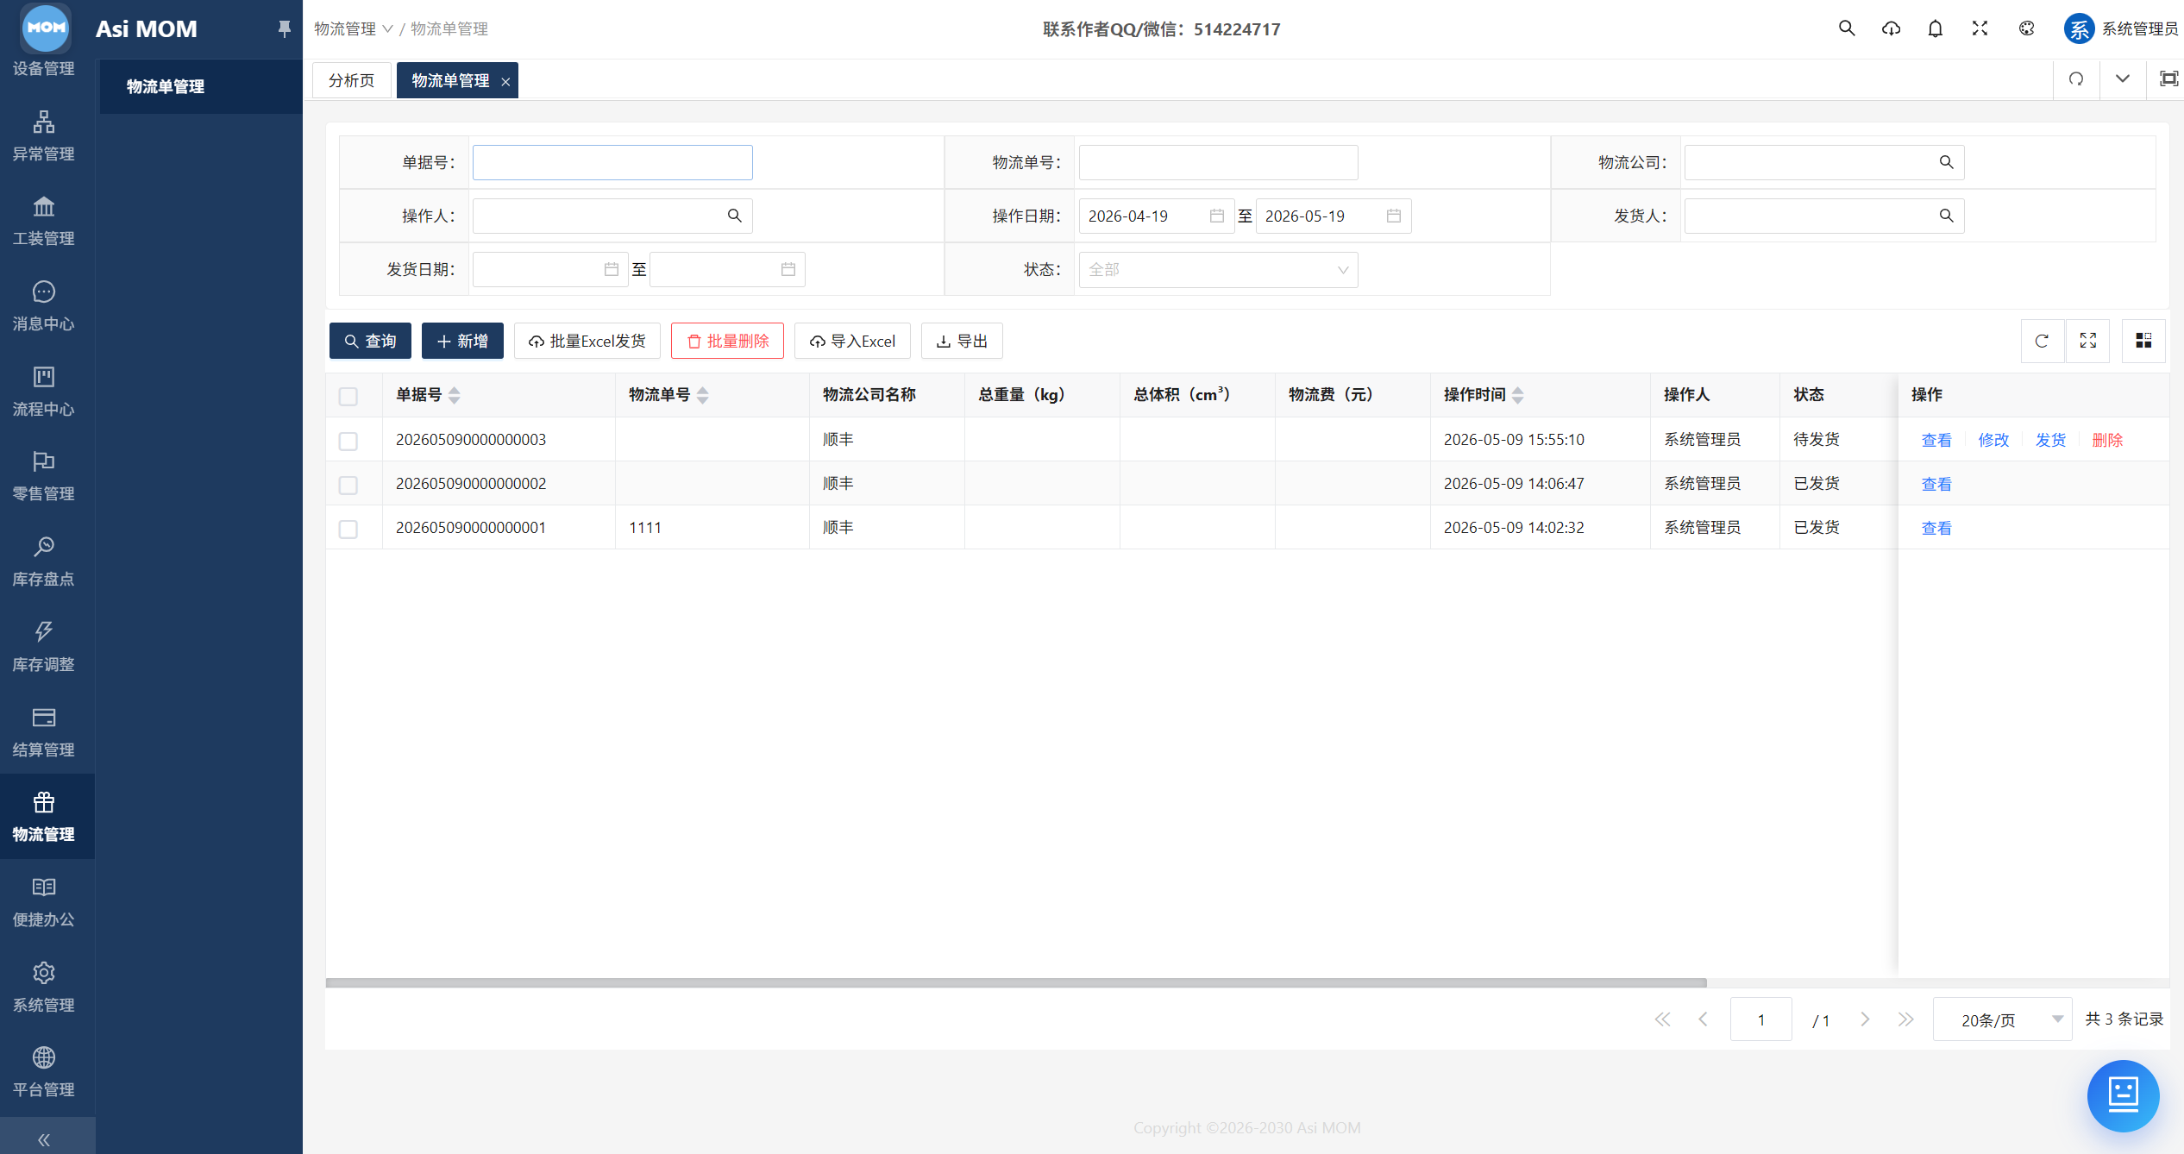
Task: Expand the tab bar chevron dropdown
Action: (2123, 79)
